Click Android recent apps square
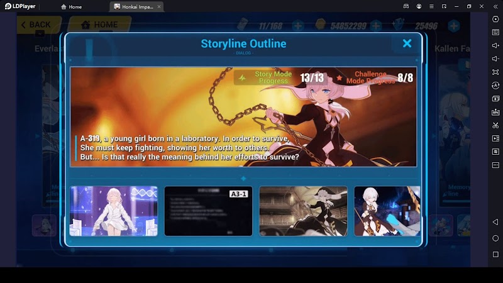 pos(495,254)
